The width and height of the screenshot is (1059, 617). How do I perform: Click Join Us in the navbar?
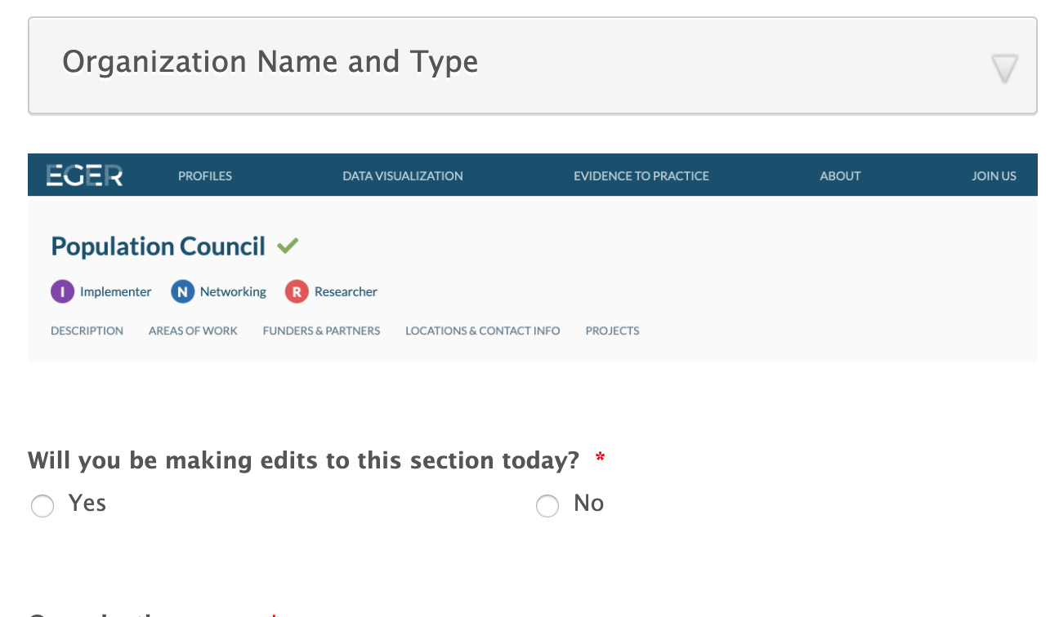(x=994, y=175)
